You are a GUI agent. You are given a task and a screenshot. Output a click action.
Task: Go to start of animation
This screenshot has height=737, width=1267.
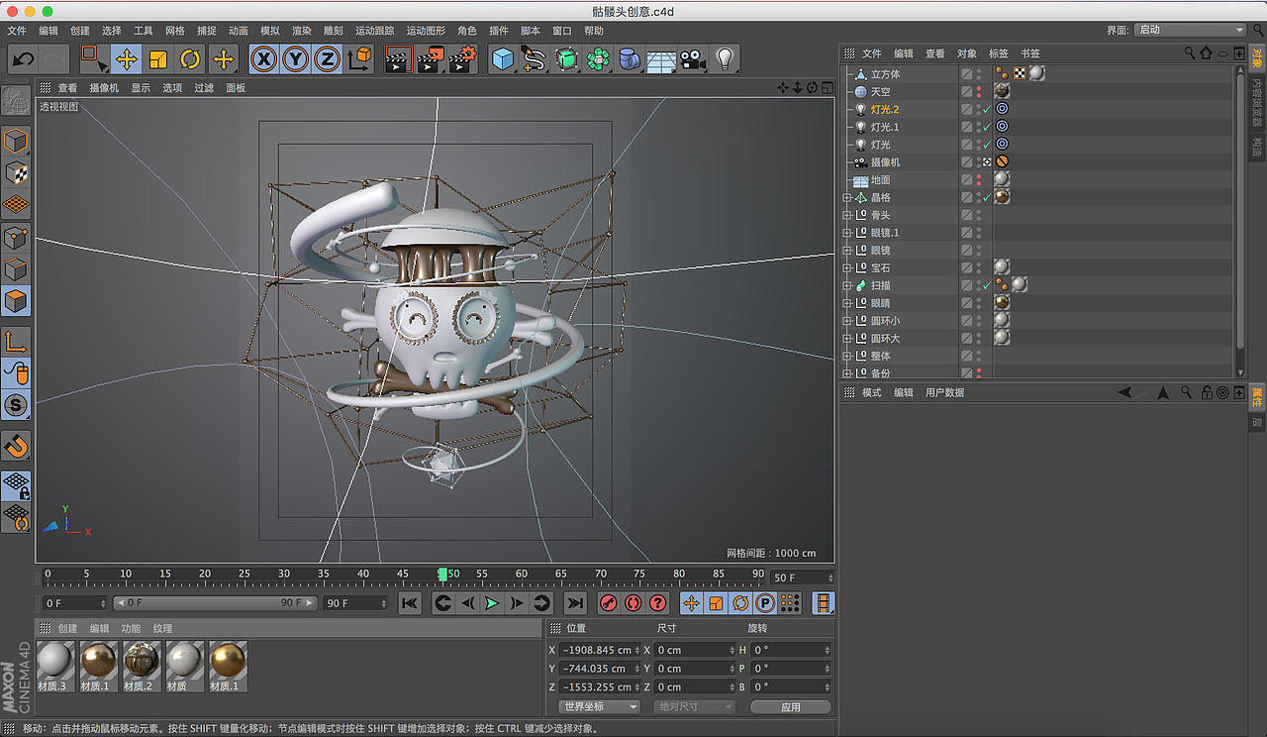[x=410, y=602]
